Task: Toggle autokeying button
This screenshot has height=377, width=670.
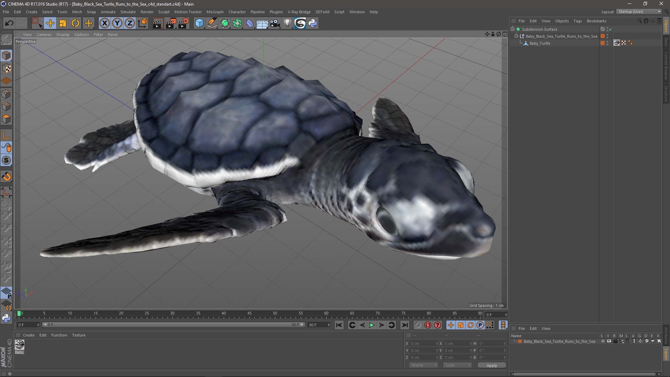Action: point(428,325)
